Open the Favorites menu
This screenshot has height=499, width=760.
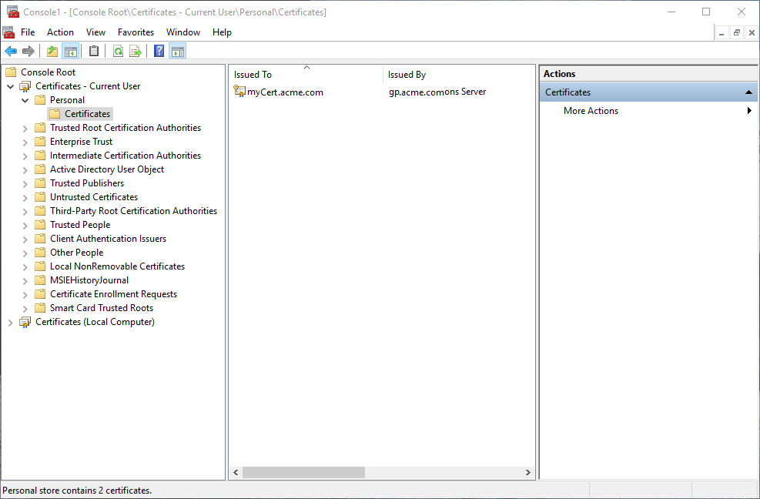pos(136,32)
